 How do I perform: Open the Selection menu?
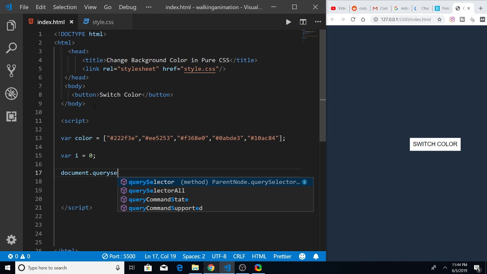click(65, 7)
